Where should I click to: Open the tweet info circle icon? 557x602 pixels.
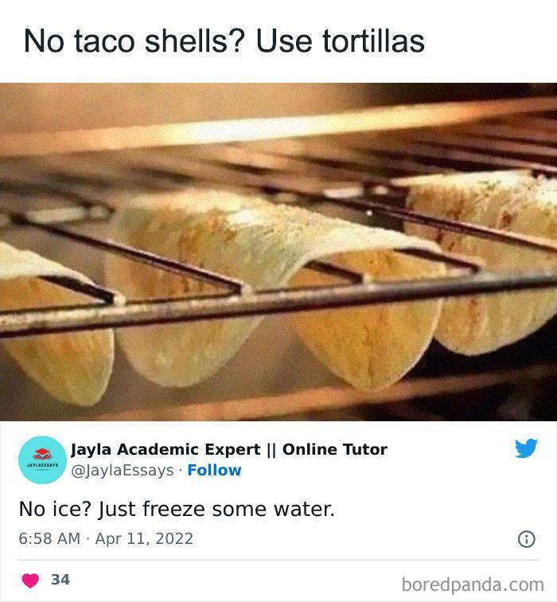pyautogui.click(x=526, y=539)
